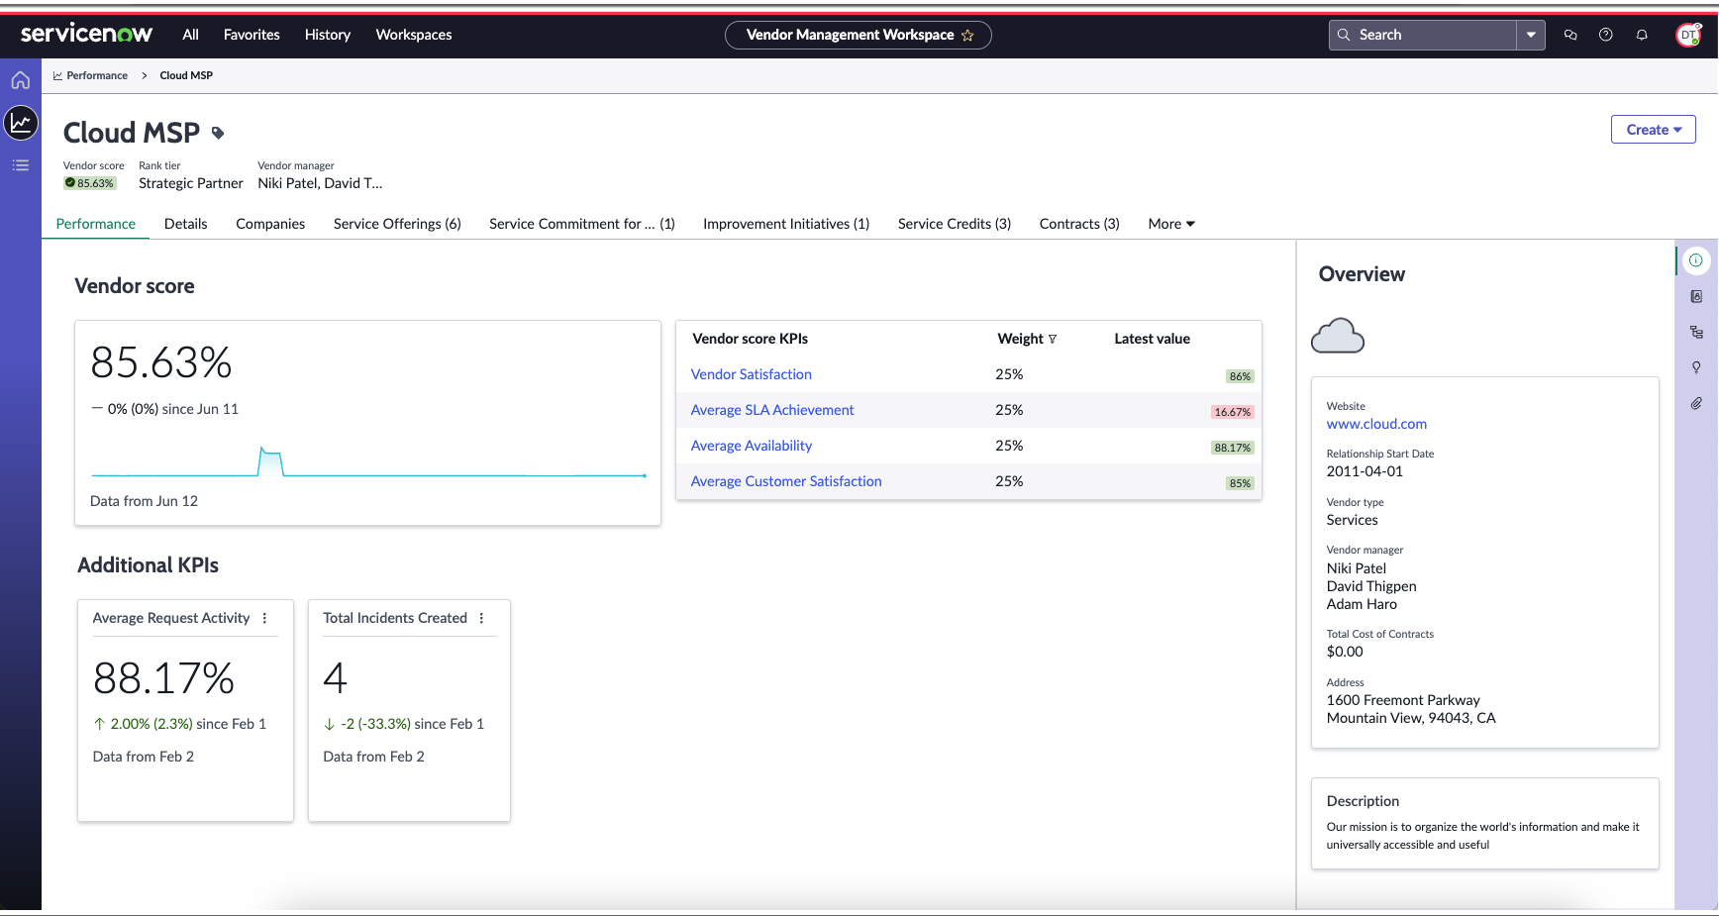Open the All menu
This screenshot has width=1719, height=916.
pyautogui.click(x=191, y=35)
